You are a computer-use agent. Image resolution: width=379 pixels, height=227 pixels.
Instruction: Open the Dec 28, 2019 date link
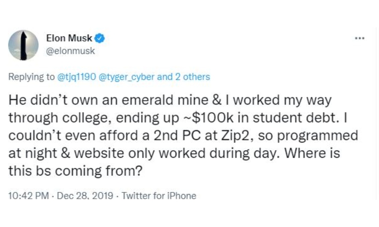(x=85, y=196)
